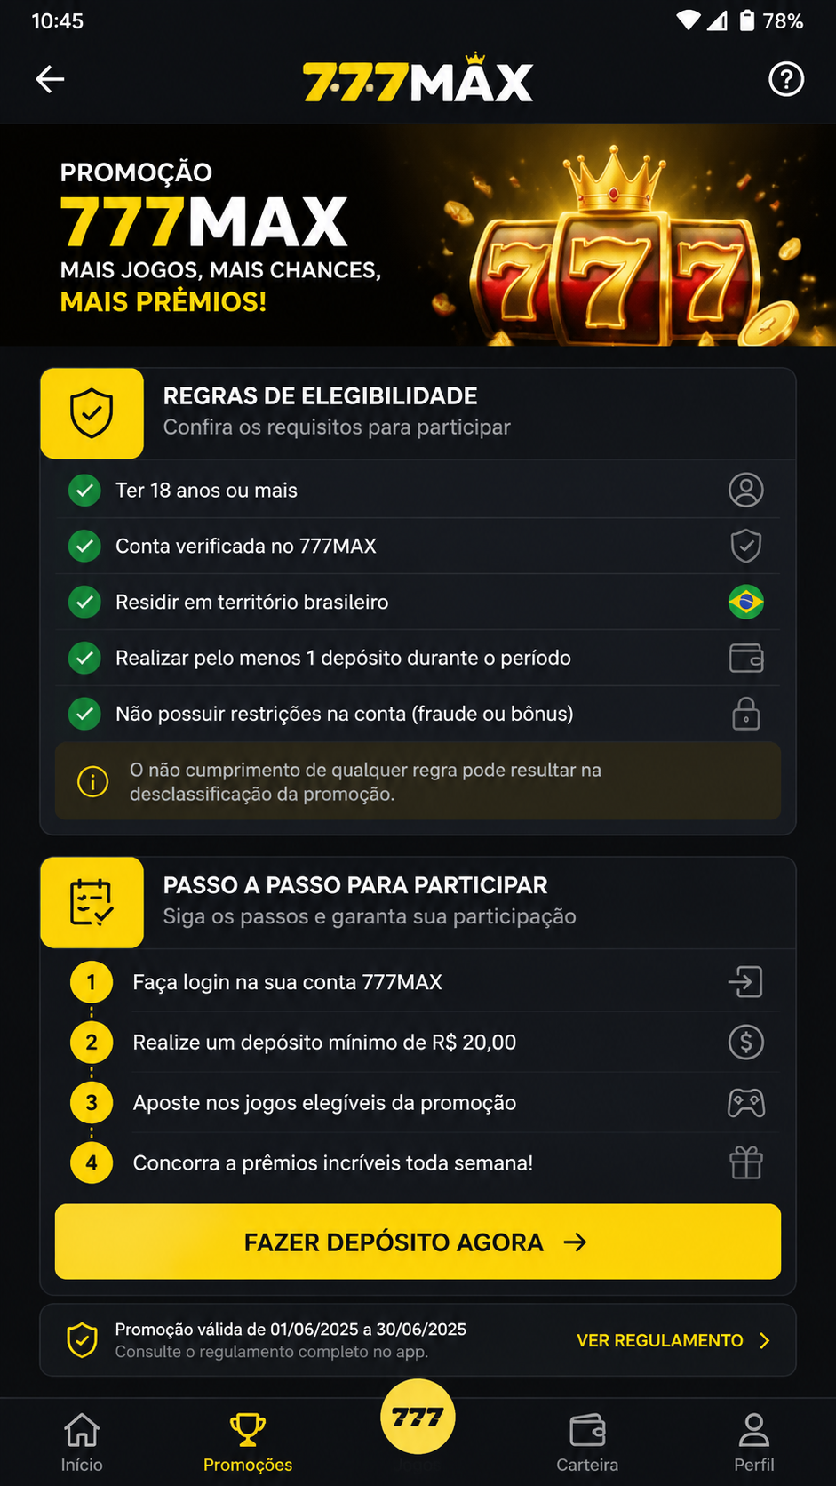Tap the 777MAX slot machine promo banner
The height and width of the screenshot is (1486, 836).
click(418, 235)
